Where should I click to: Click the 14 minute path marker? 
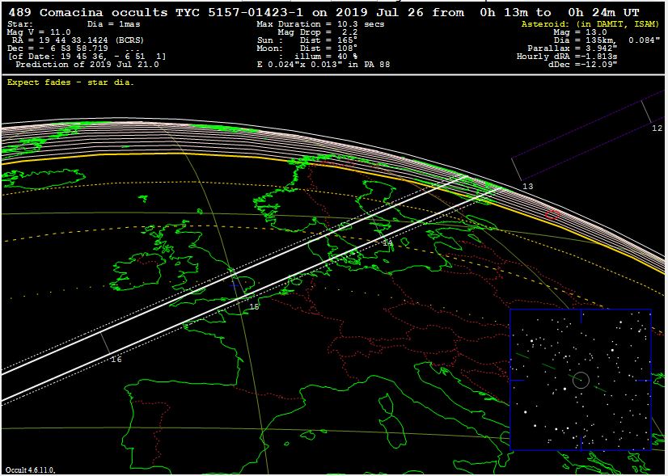(x=387, y=242)
